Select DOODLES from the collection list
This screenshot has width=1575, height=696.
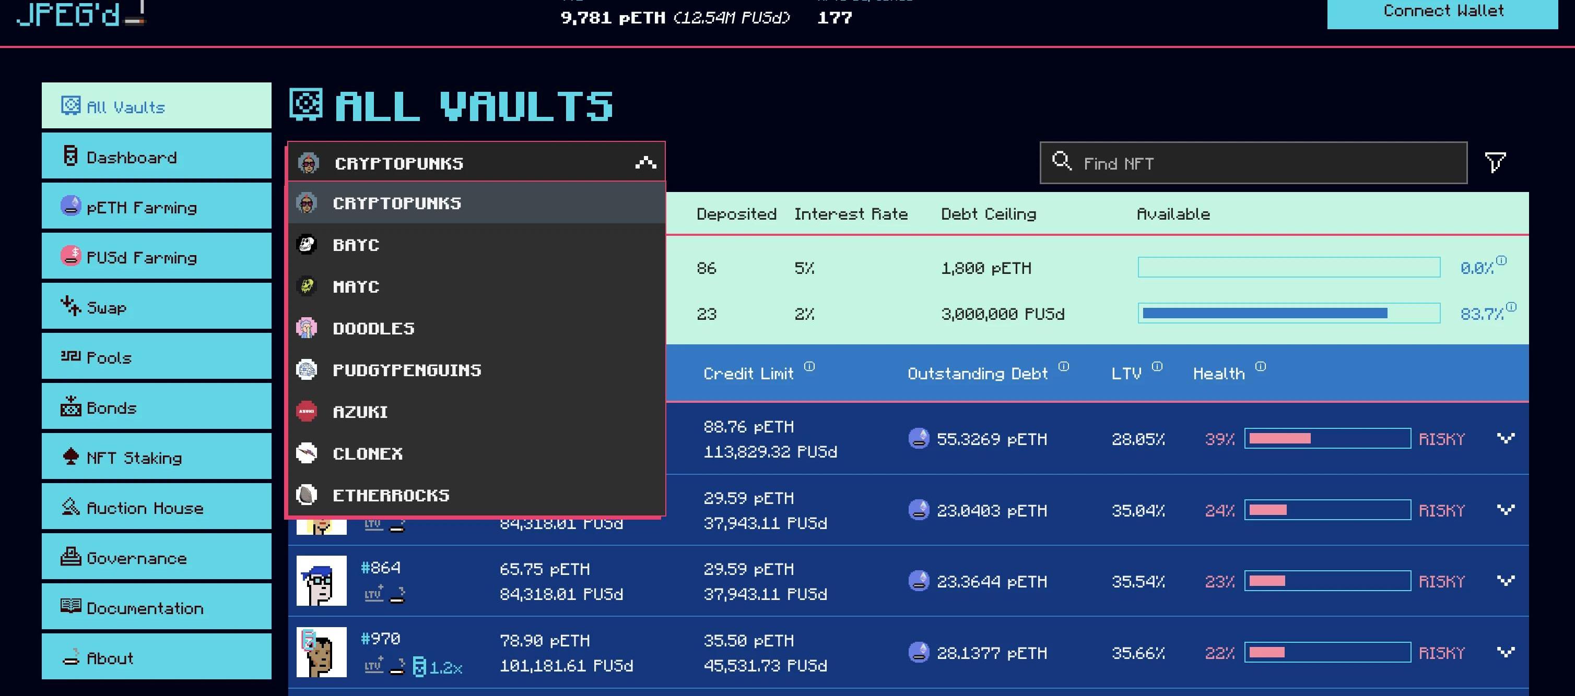[477, 328]
